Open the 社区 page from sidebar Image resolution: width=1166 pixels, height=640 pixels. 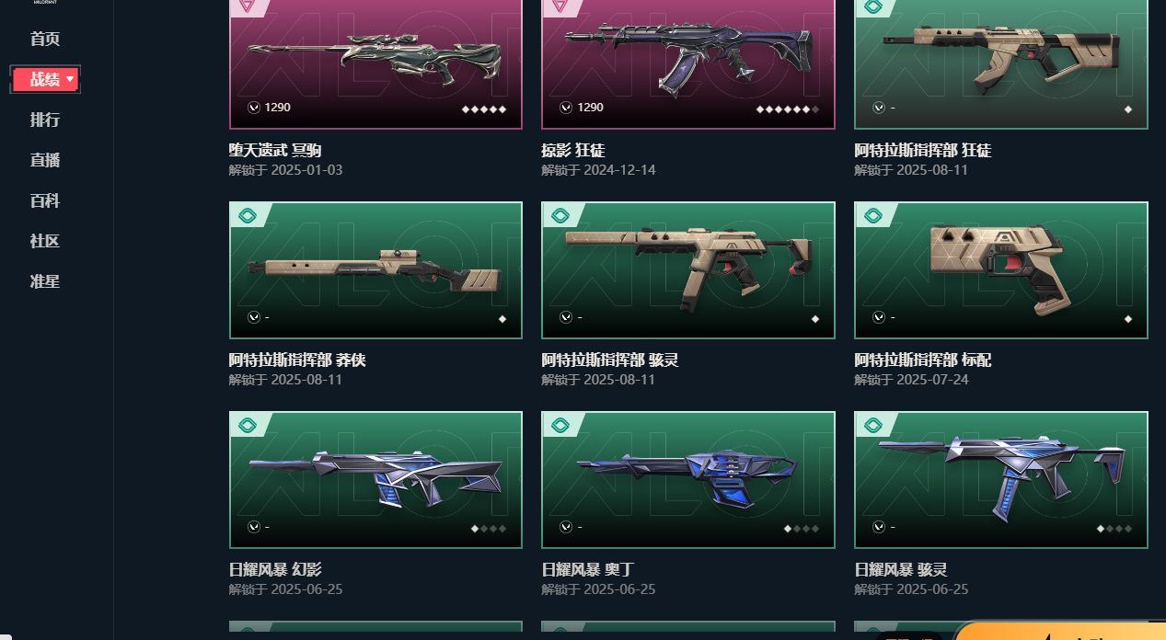45,241
